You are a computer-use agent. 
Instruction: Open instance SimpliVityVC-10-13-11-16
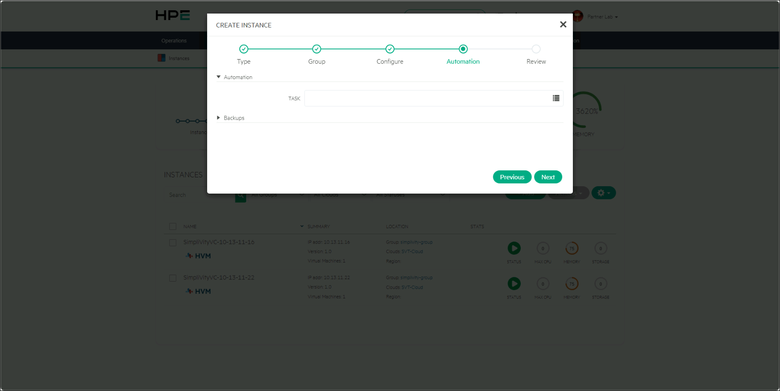(x=219, y=242)
